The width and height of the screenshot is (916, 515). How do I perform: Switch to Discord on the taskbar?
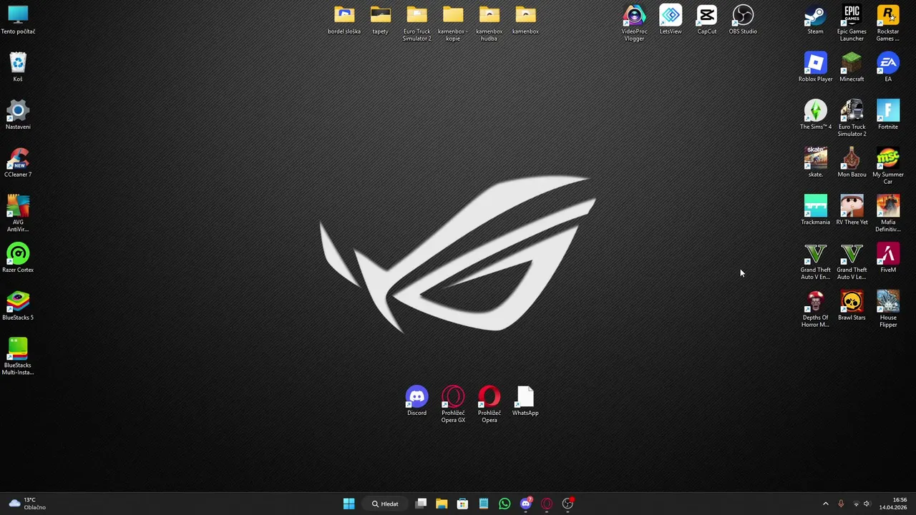[526, 504]
